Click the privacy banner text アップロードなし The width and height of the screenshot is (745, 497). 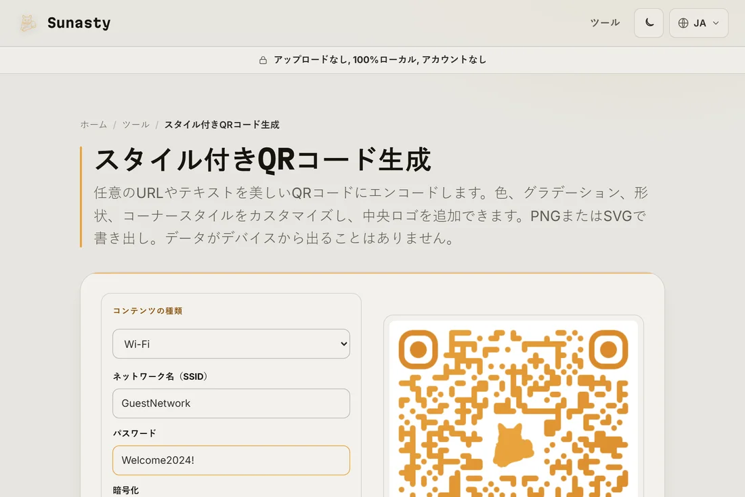312,60
